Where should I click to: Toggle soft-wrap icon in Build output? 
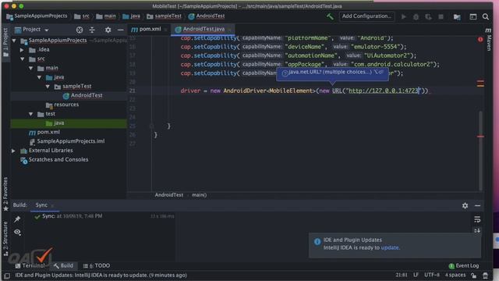click(477, 219)
